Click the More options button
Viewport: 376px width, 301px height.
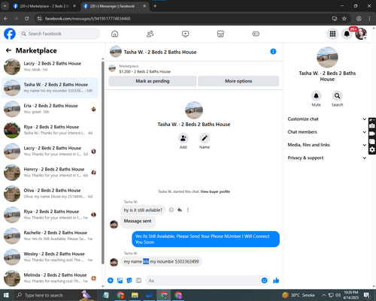[238, 81]
